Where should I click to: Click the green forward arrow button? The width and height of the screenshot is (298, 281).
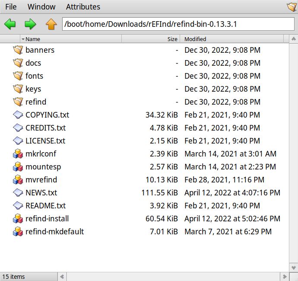tap(30, 24)
